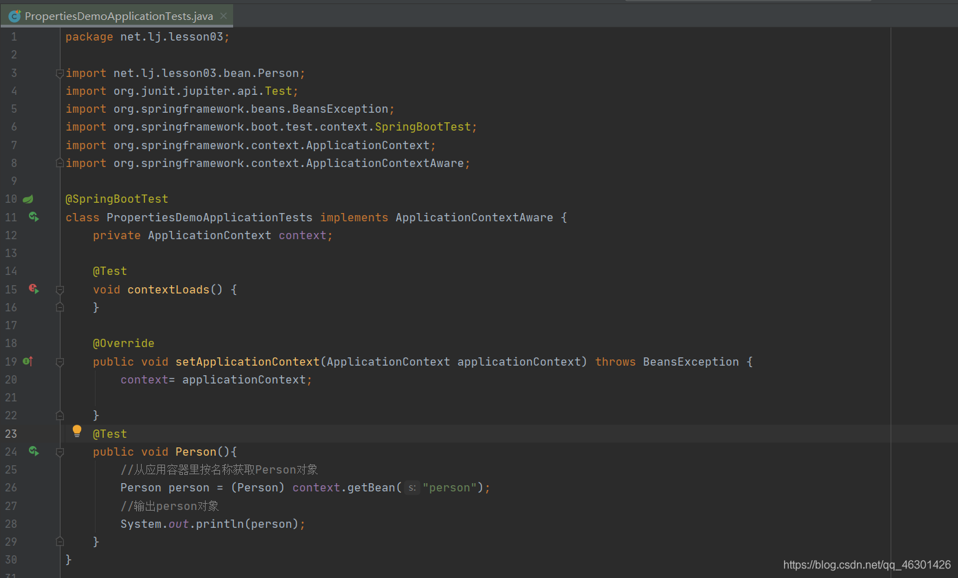This screenshot has width=958, height=578.
Task: Click the italic 'out' field on line 28
Action: tap(179, 524)
